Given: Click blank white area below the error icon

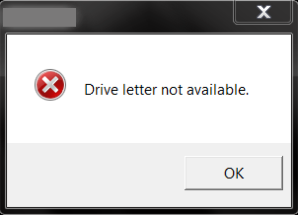Looking at the screenshot, I should tap(50, 122).
